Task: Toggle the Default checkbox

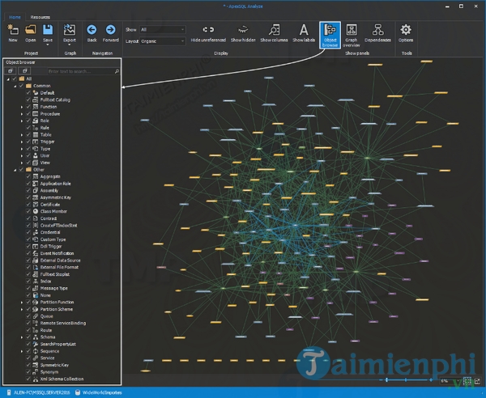Action: pyautogui.click(x=28, y=93)
